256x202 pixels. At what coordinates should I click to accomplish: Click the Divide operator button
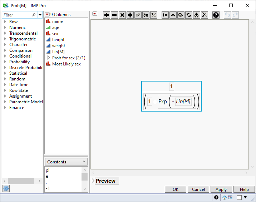(x=130, y=15)
